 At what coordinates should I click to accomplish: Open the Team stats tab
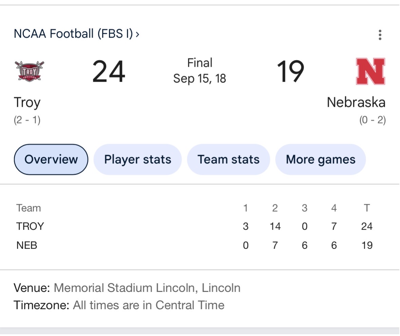pos(228,159)
